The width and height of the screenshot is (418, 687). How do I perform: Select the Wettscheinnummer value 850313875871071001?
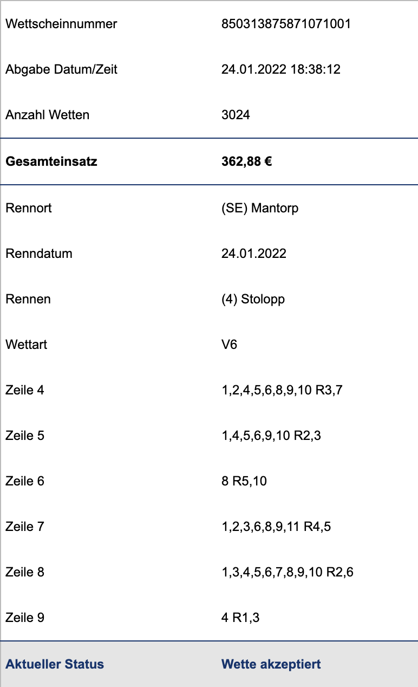click(286, 24)
